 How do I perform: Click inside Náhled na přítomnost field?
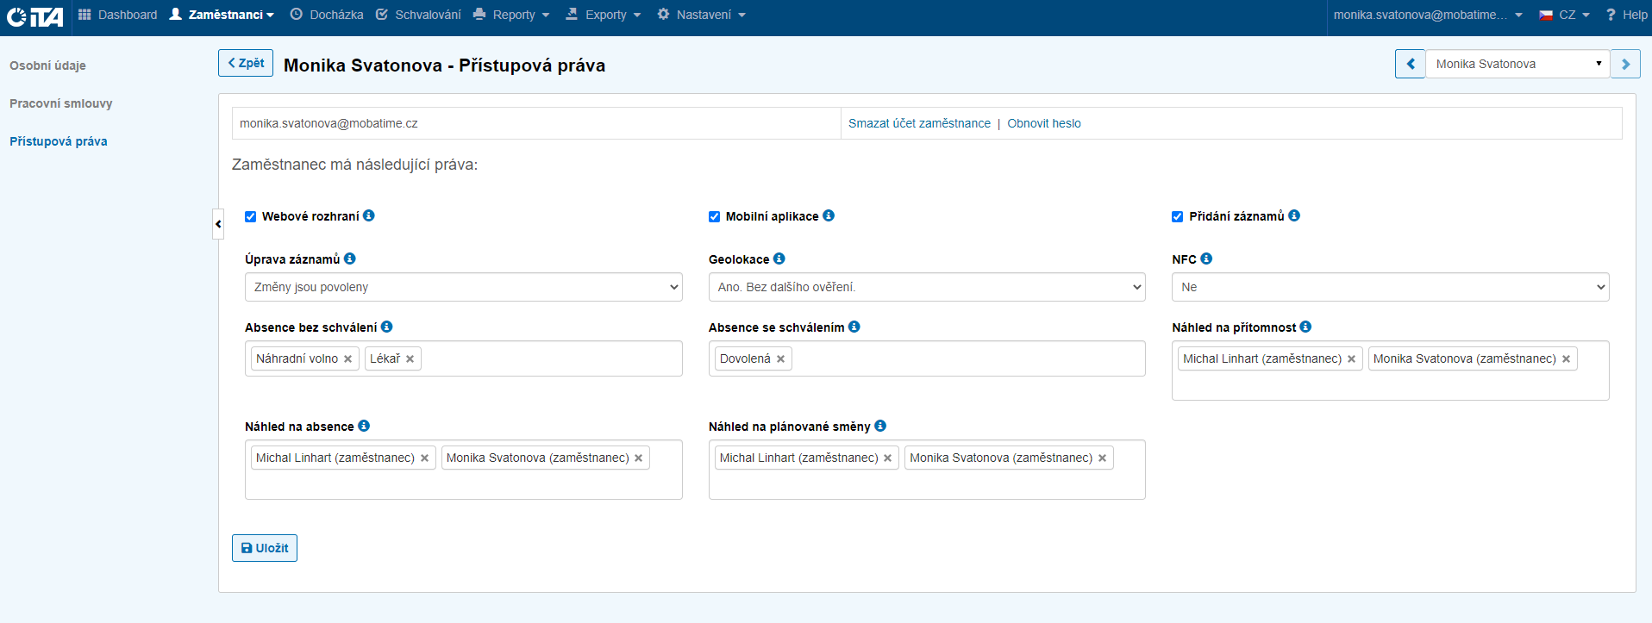[x=1390, y=386]
